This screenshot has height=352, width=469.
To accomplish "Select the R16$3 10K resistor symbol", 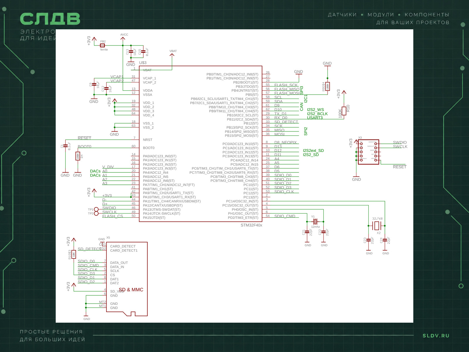I will pos(74,254).
